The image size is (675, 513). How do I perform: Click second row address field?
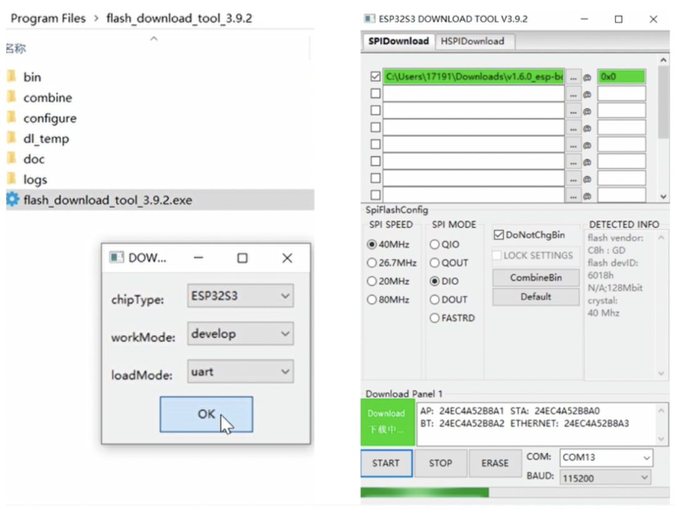point(621,94)
